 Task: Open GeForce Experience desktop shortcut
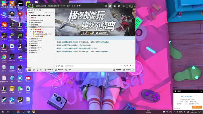(x=20, y=37)
